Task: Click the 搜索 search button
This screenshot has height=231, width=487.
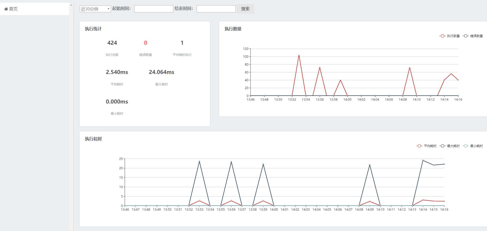Action: [x=245, y=9]
